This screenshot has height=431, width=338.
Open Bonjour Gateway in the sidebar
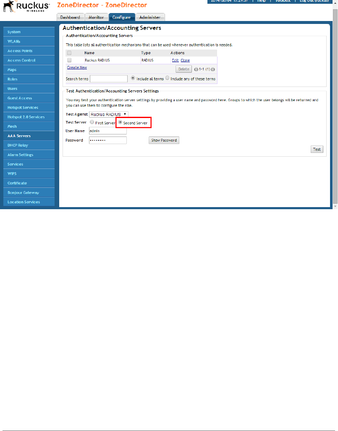(29, 192)
